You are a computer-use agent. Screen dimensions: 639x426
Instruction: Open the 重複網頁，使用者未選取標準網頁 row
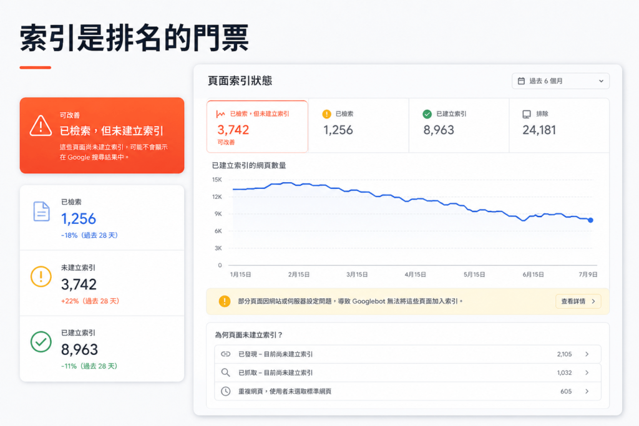(407, 391)
